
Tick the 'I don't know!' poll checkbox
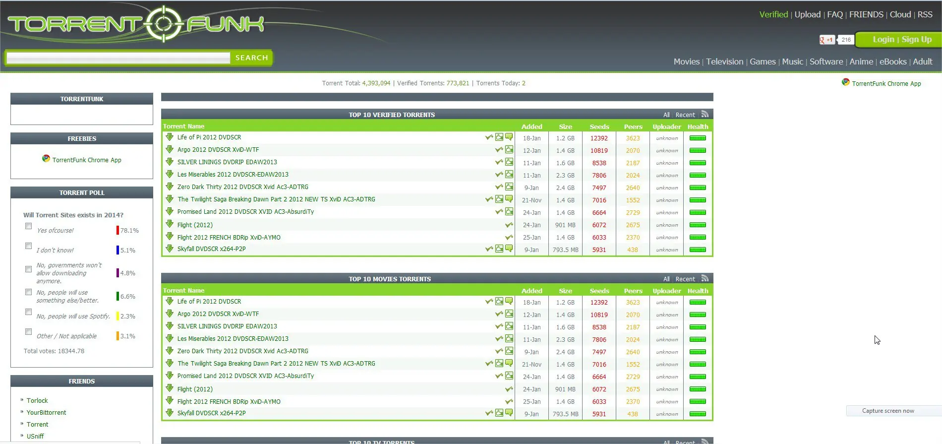coord(29,246)
